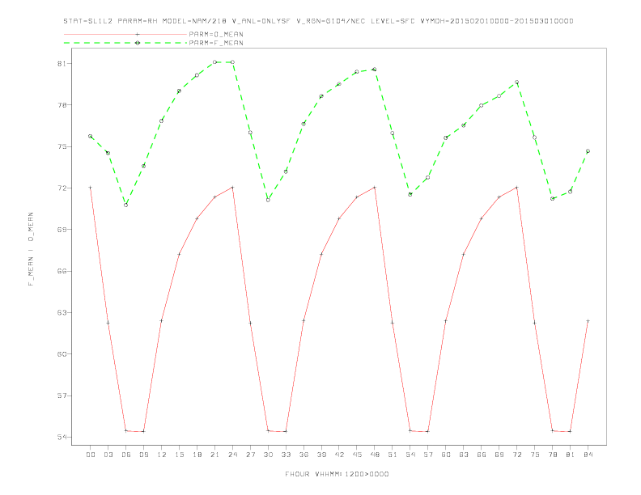Click the y-axis tick label 66
The height and width of the screenshot is (495, 641).
(62, 271)
